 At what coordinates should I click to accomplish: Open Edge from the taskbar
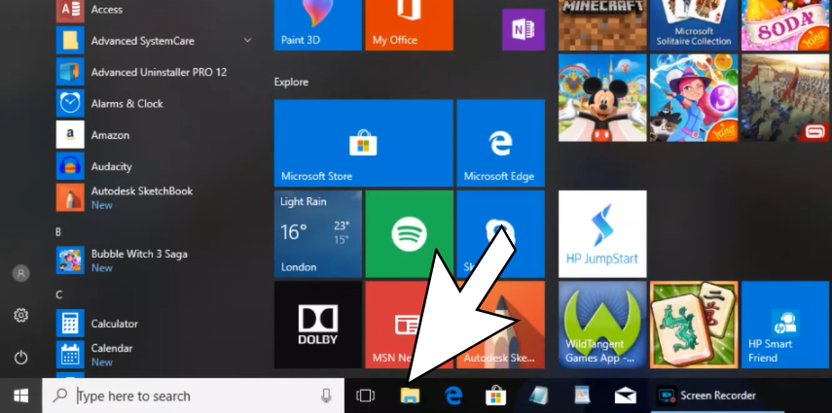[x=452, y=396]
